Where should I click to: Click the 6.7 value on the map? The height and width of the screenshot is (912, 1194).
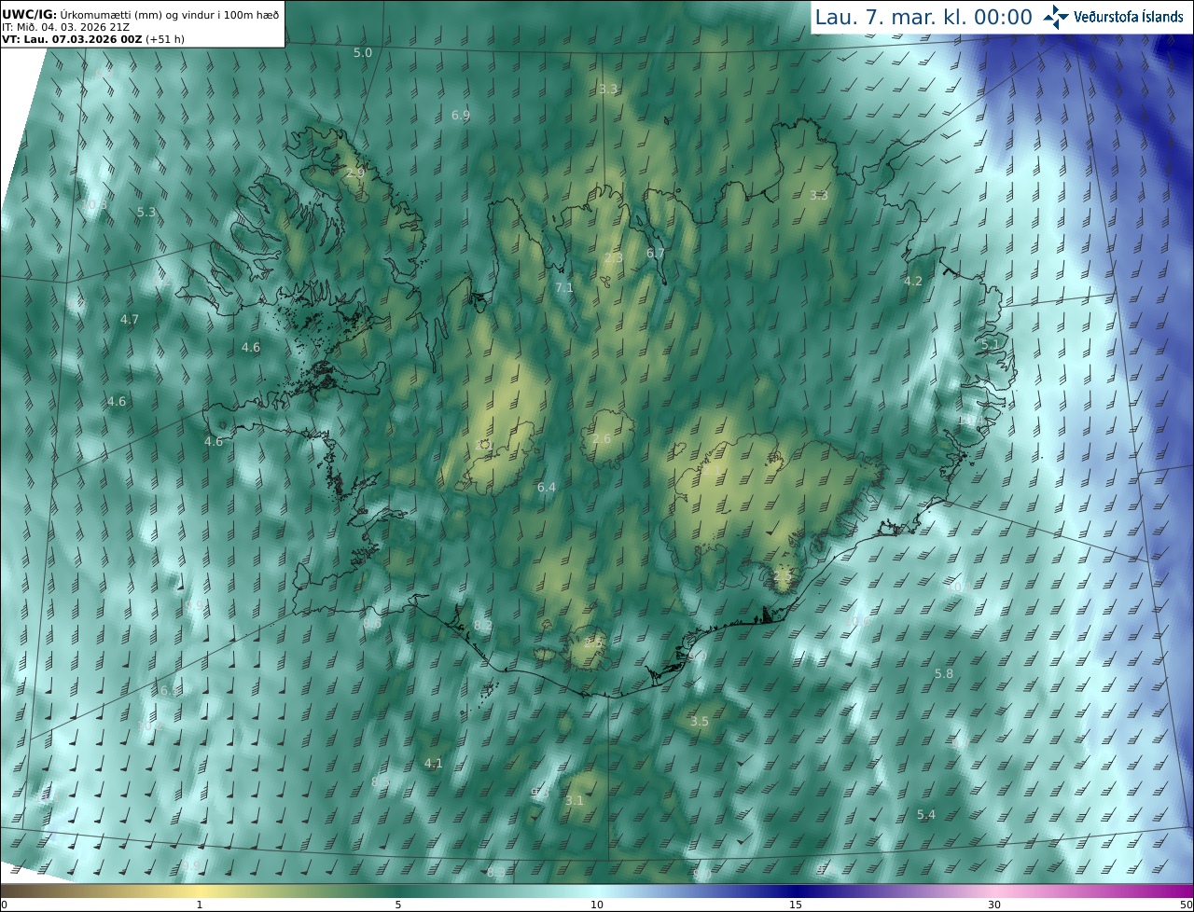[x=656, y=254]
